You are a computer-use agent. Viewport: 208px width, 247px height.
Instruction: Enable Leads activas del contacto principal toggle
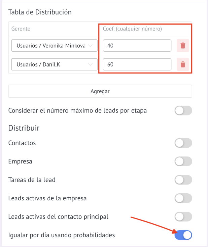tap(183, 217)
